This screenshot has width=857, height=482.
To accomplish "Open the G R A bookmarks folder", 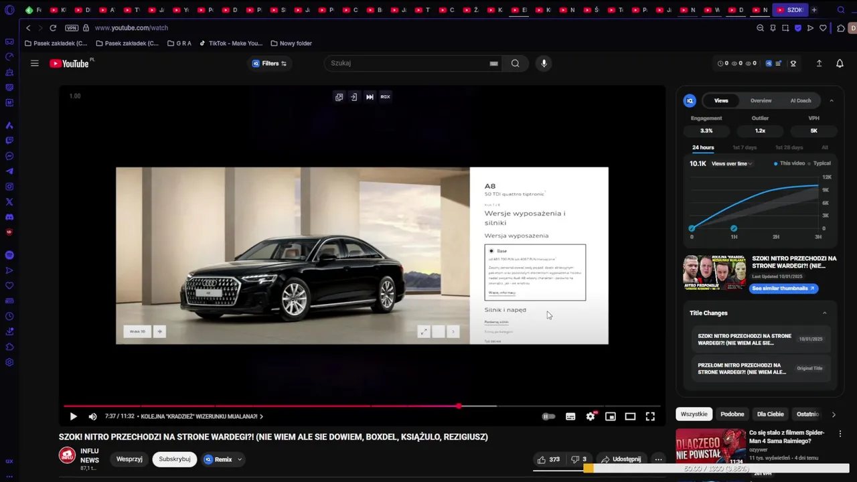I will 179,44.
